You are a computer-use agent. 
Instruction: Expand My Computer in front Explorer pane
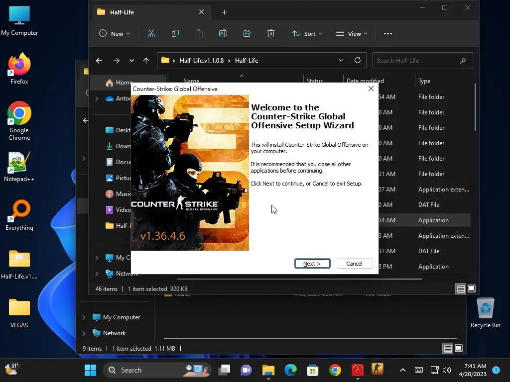tap(97, 258)
